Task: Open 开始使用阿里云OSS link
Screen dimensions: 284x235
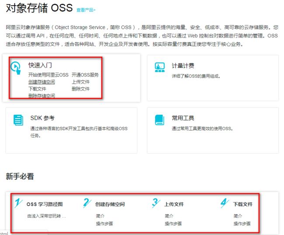Action: click(x=48, y=75)
